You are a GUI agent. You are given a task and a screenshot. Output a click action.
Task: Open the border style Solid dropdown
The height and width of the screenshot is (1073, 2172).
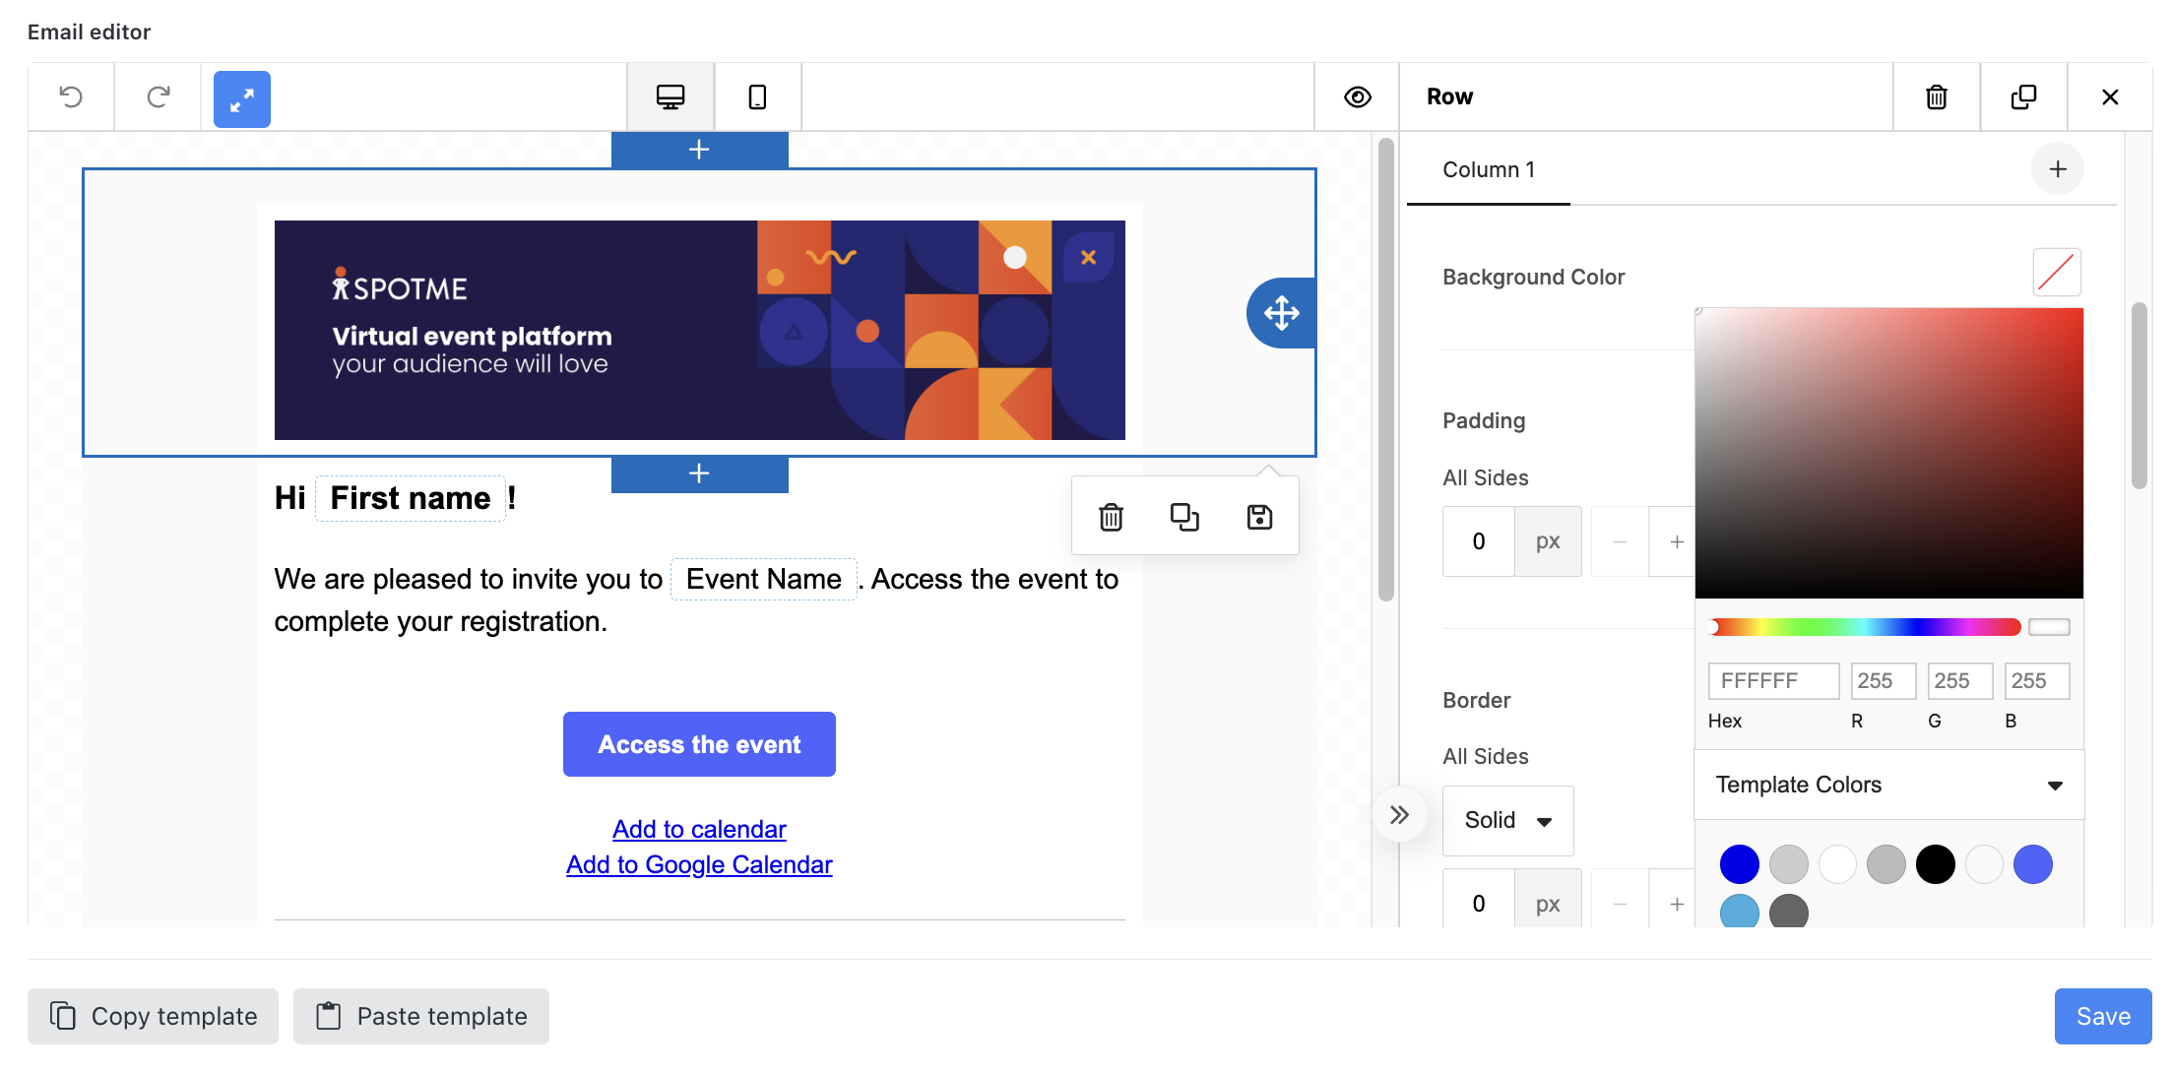(x=1507, y=820)
